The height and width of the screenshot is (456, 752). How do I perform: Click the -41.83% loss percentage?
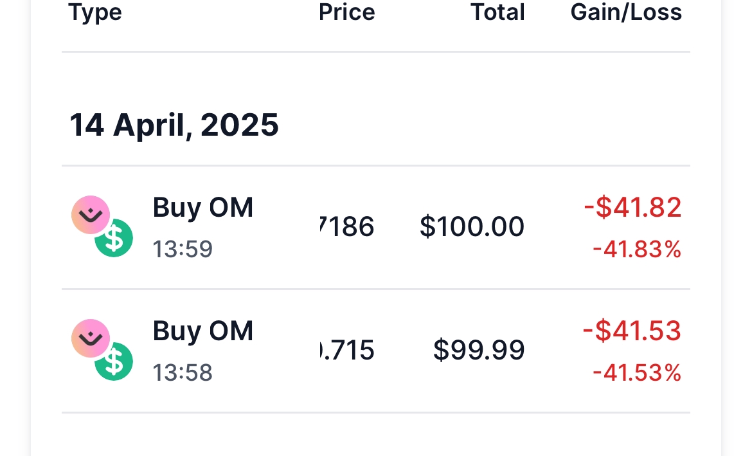click(636, 249)
